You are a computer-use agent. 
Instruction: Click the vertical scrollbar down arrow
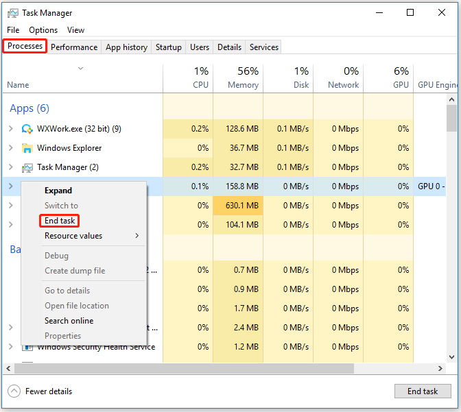point(451,357)
